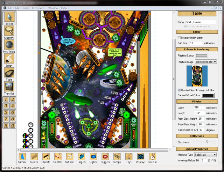
Task: Select layer button 5
Action: click(x=6, y=112)
